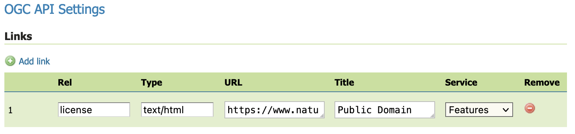Viewport: 575px width, 134px height.
Task: Click into the URL textarea starting https://www.natu
Action: (274, 110)
